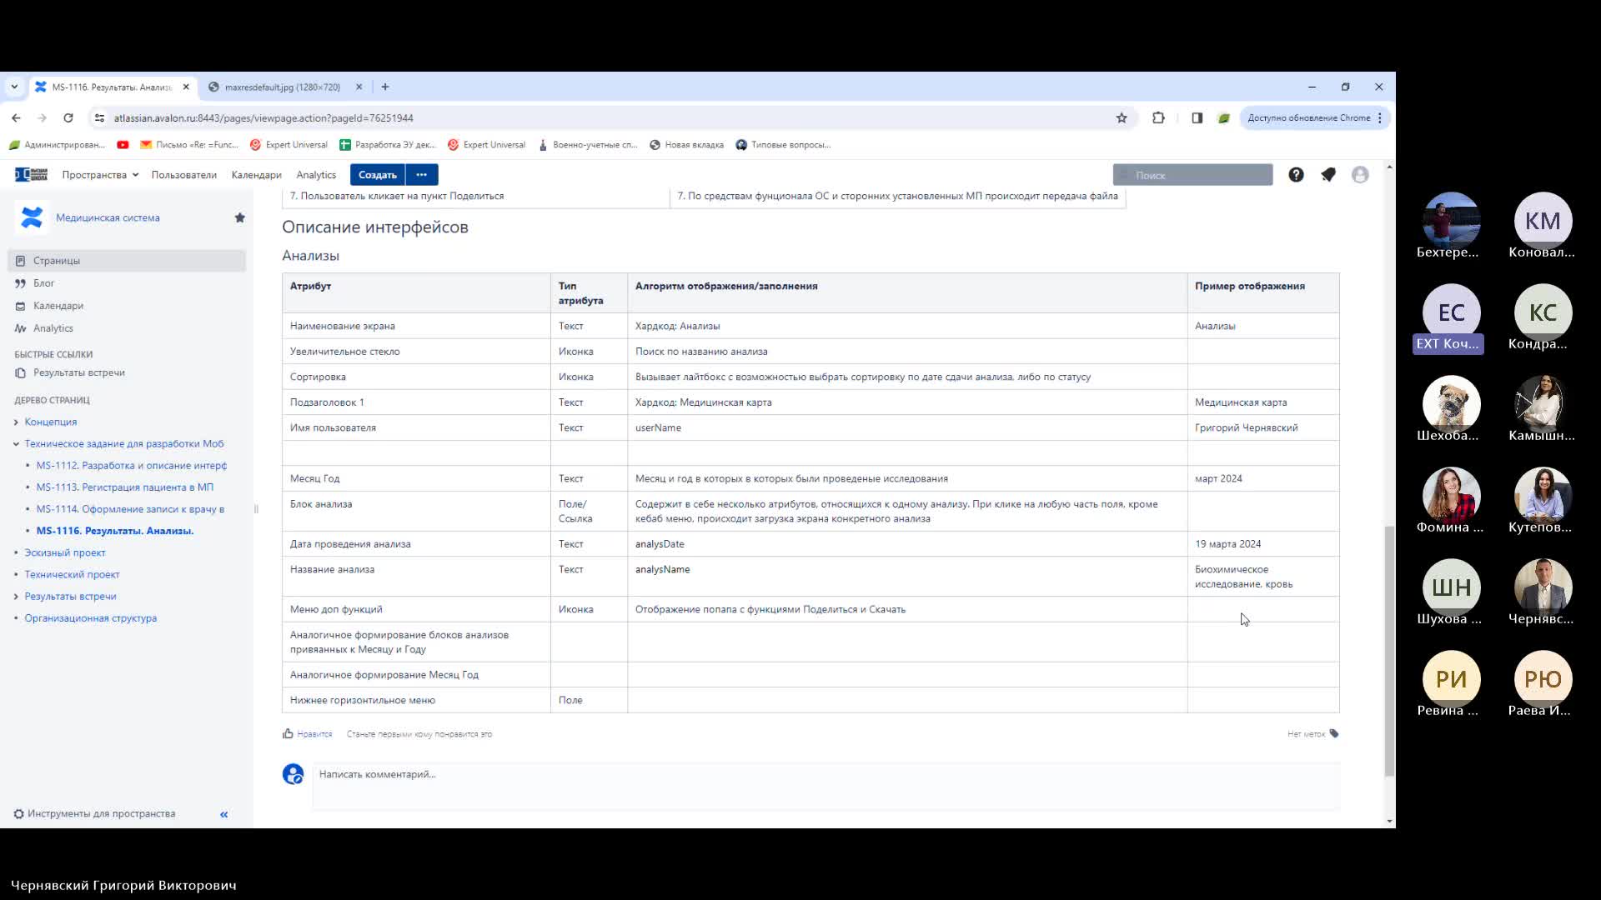Select the userName table cell

[x=907, y=427]
